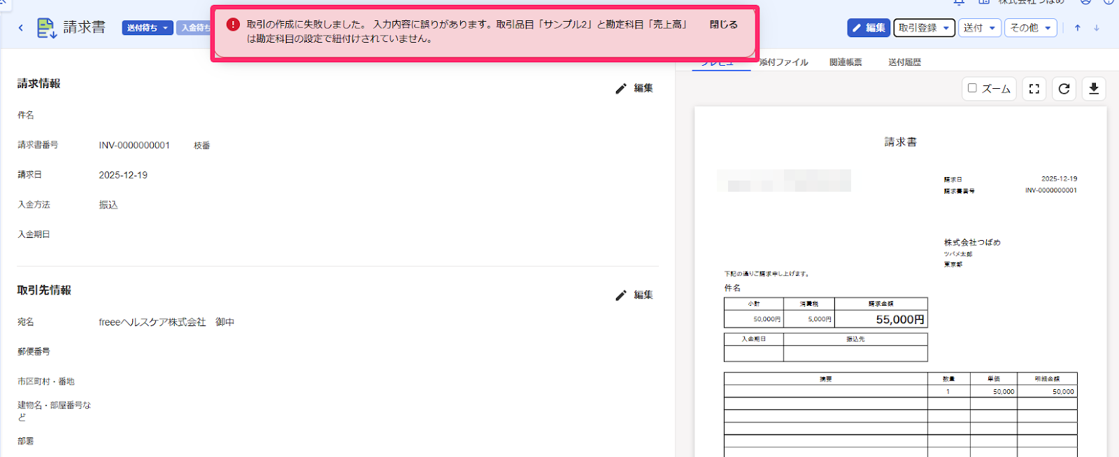
Task: Click the 市区町村・番地 label
Action: coord(46,381)
